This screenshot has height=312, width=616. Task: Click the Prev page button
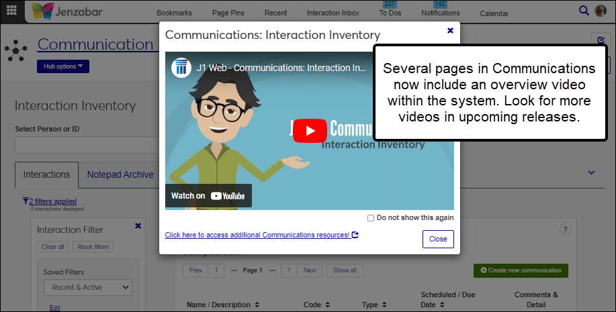click(195, 270)
